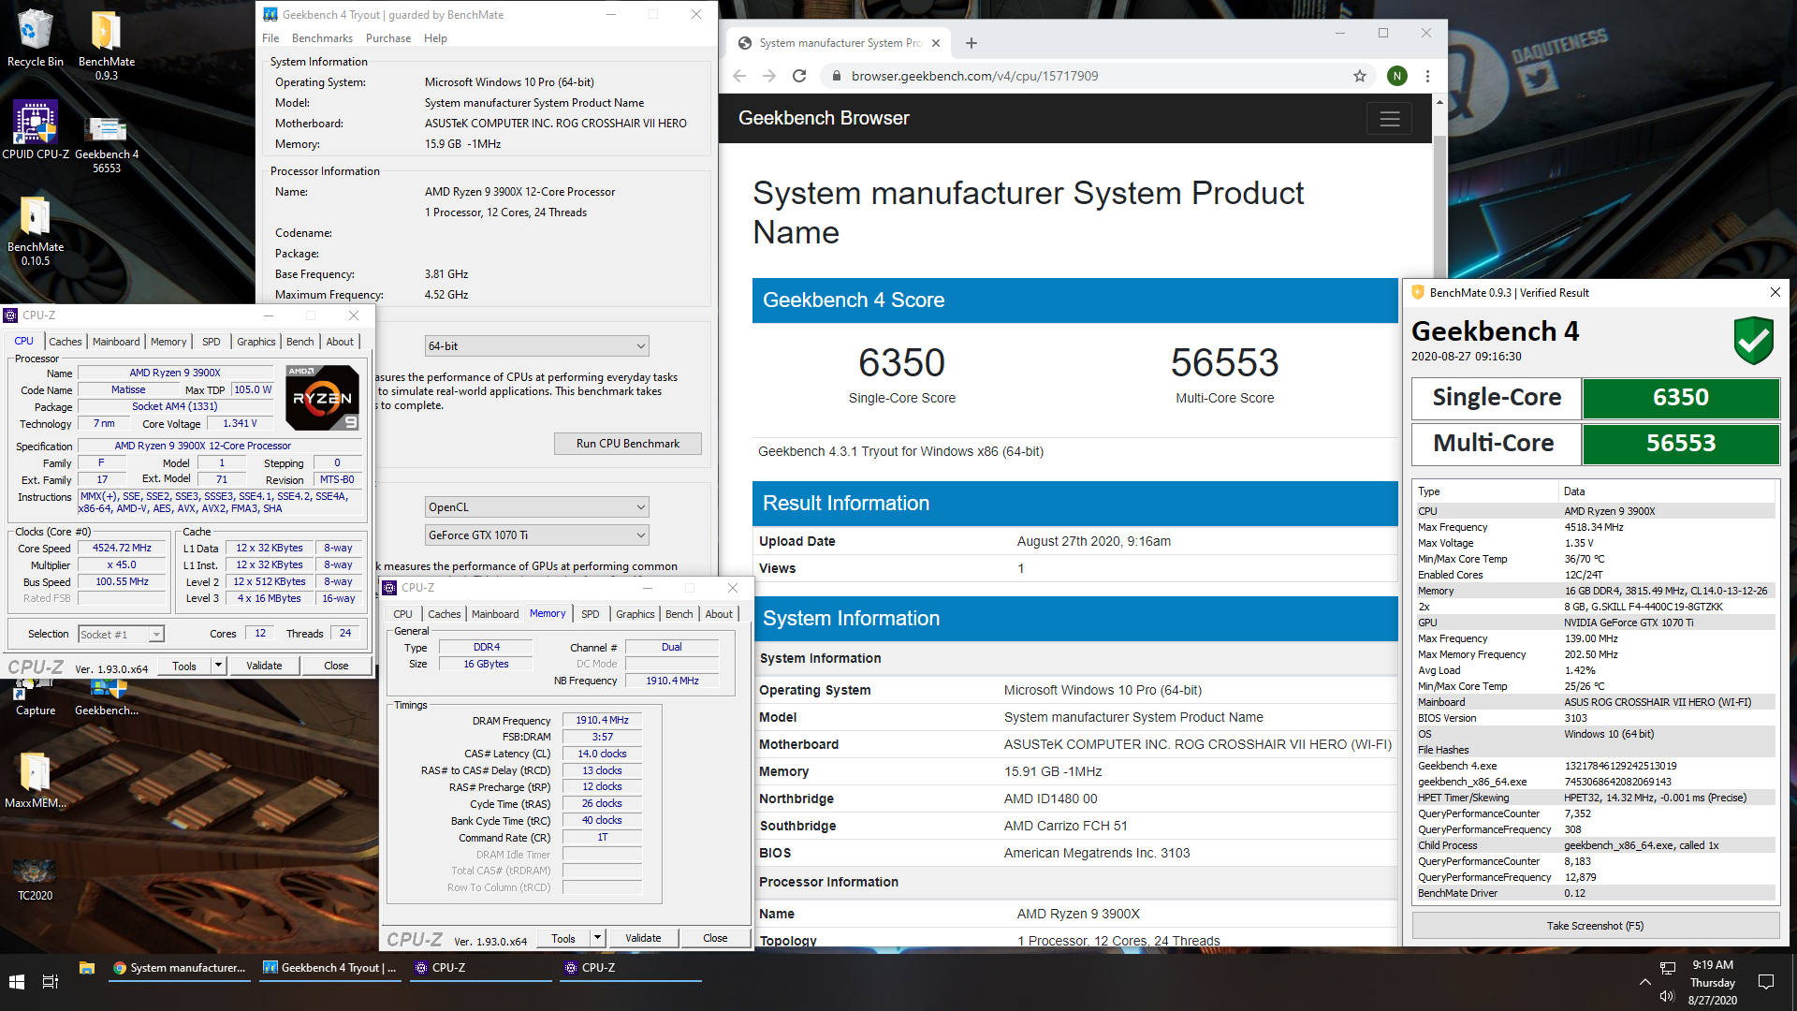This screenshot has width=1797, height=1011.
Task: Launch CPUID CPU-Z desktop shortcut
Action: [35, 130]
